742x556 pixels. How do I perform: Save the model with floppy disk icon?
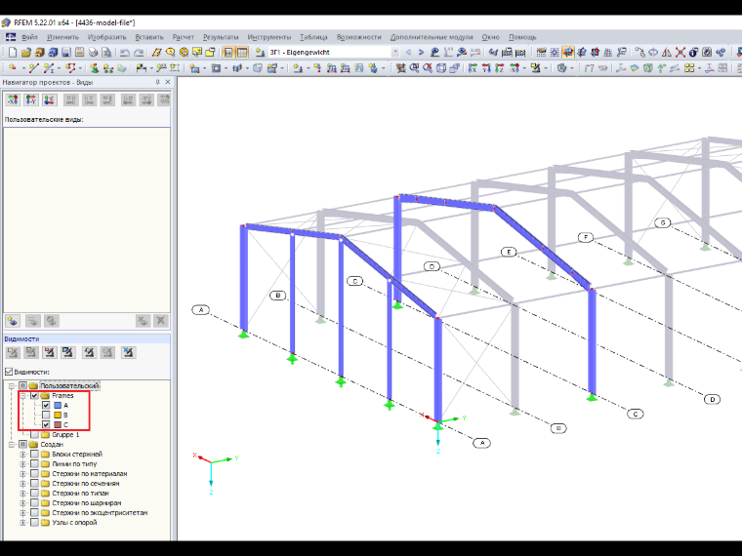point(66,53)
